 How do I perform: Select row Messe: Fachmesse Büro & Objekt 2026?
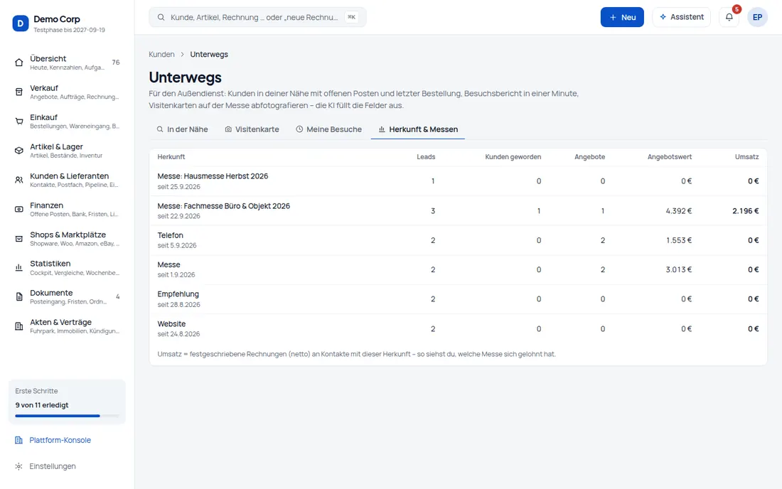coord(458,211)
